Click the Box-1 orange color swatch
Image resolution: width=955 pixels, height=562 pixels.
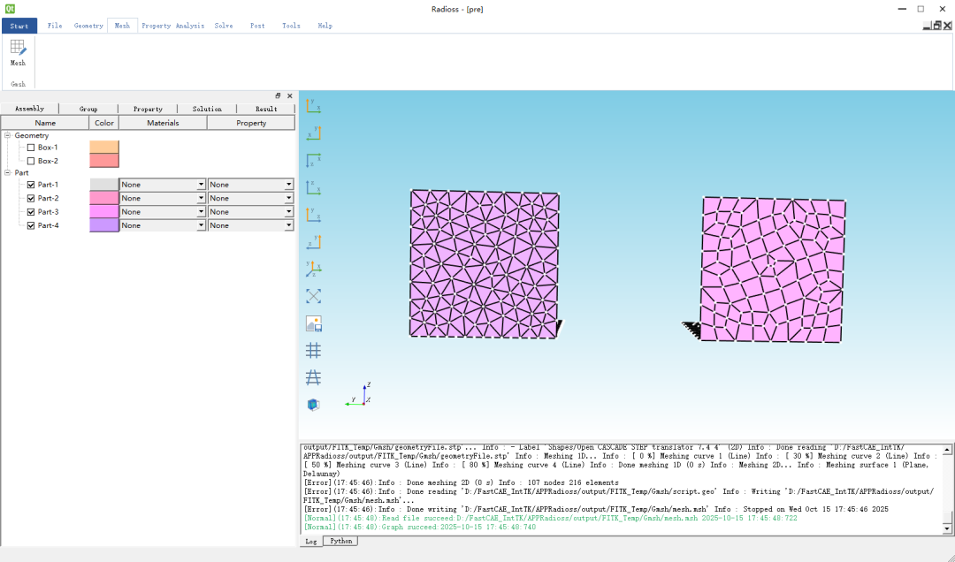point(104,148)
